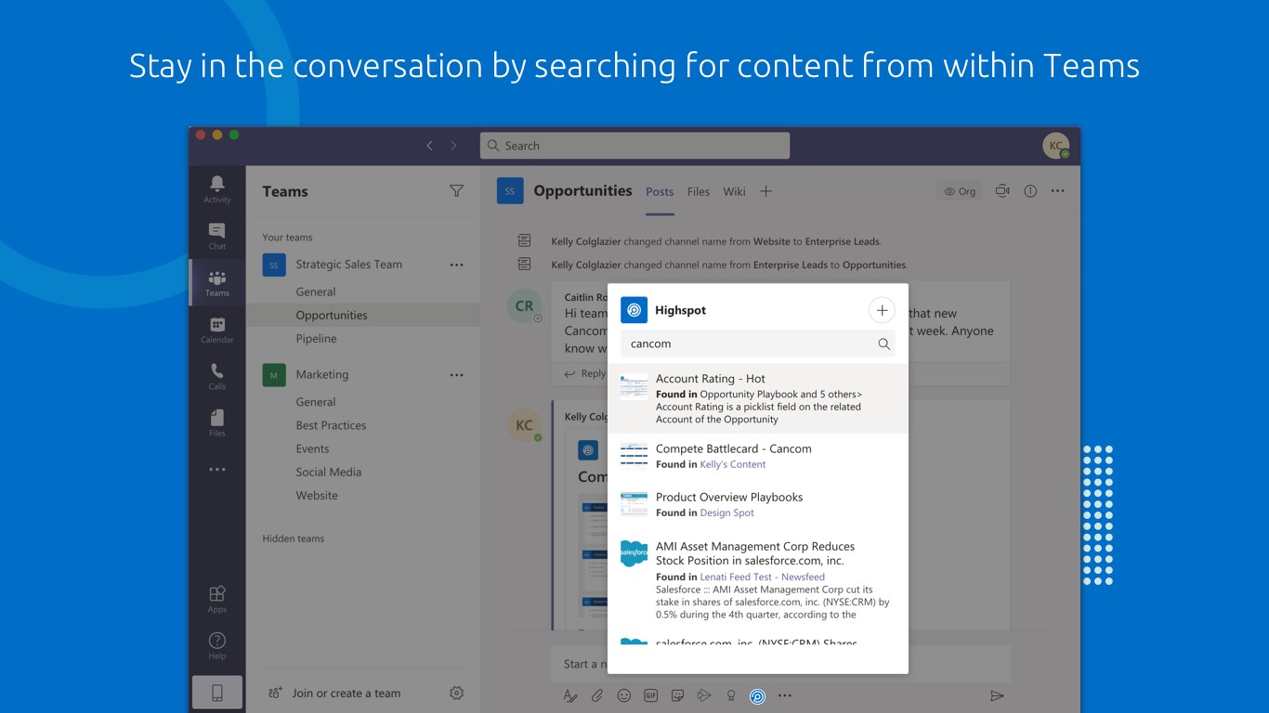
Task: Open Chat from the left rail
Action: pos(216,236)
